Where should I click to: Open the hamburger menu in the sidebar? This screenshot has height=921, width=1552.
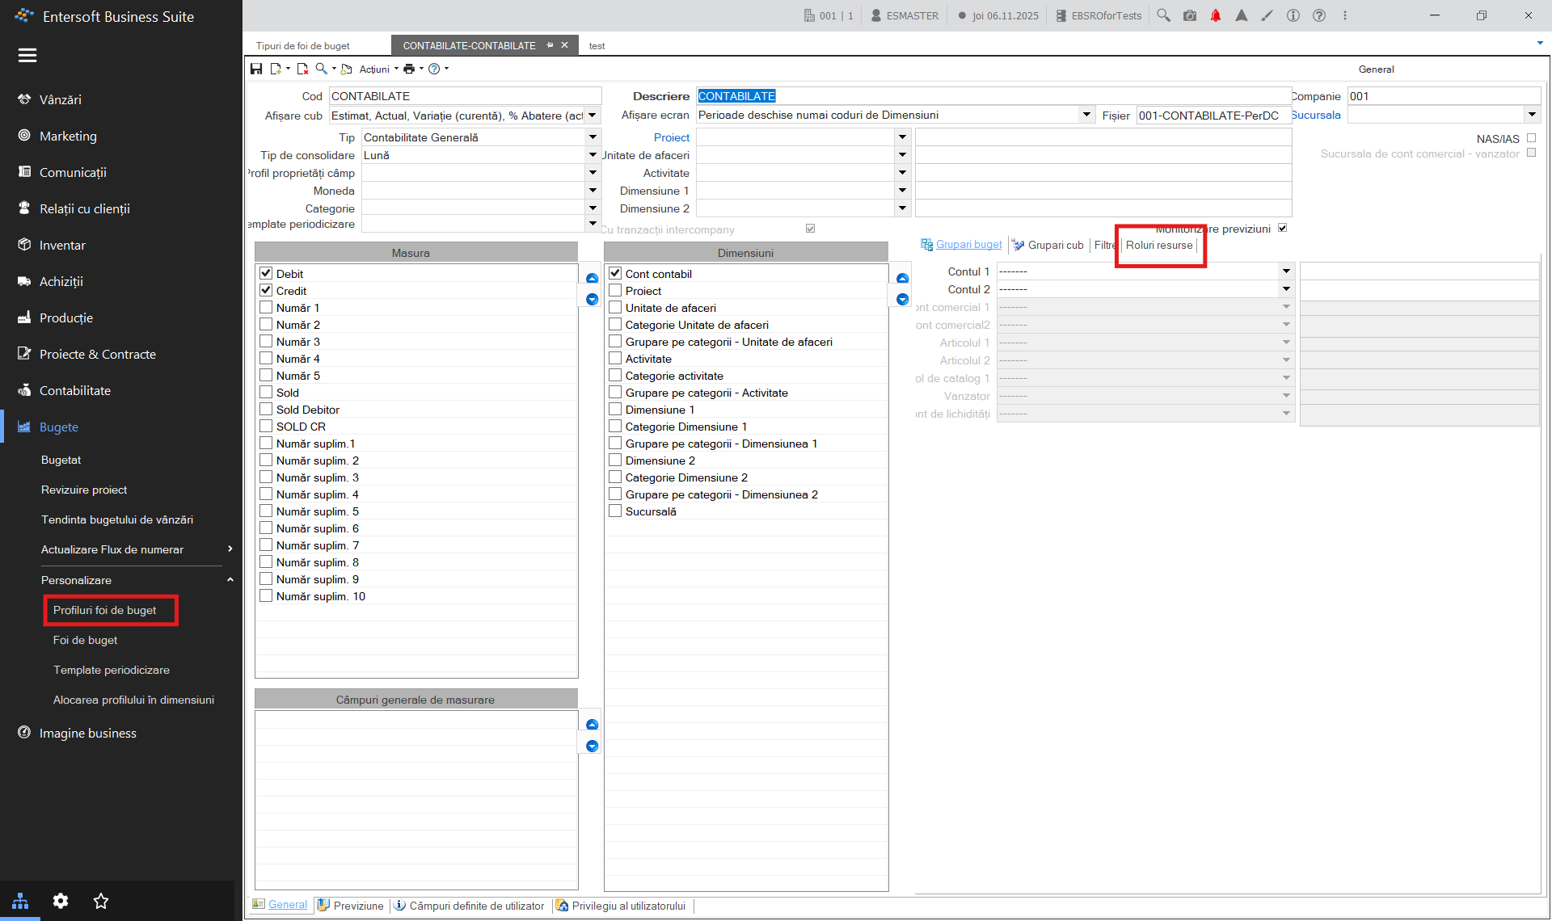pyautogui.click(x=27, y=55)
